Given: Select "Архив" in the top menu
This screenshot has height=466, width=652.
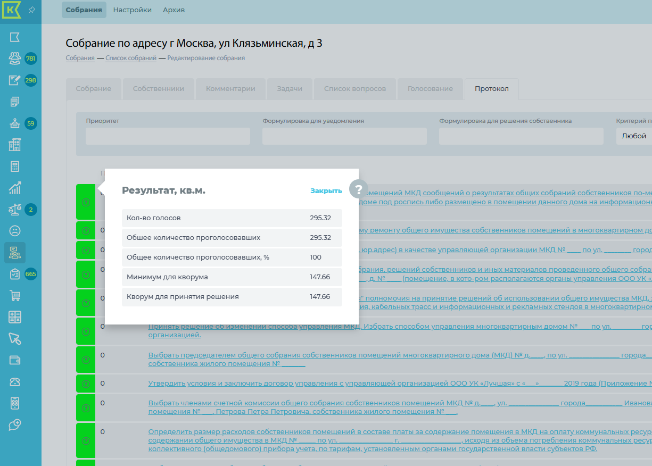Looking at the screenshot, I should [174, 10].
